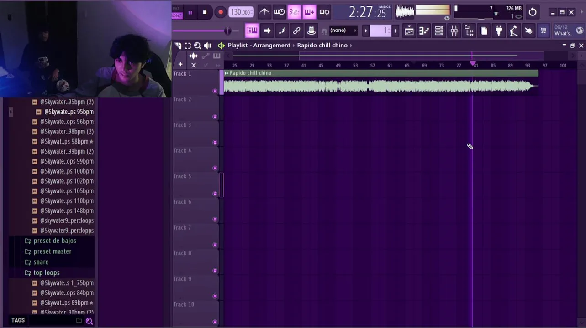Click the right-arrow toolbar icon
The height and width of the screenshot is (328, 586).
267,31
